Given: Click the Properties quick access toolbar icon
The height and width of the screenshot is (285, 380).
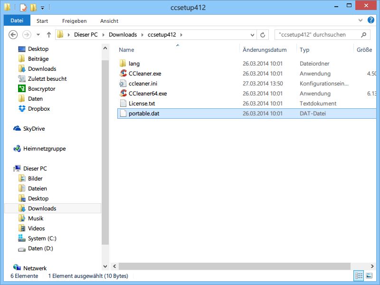Looking at the screenshot, I should tap(23, 8).
